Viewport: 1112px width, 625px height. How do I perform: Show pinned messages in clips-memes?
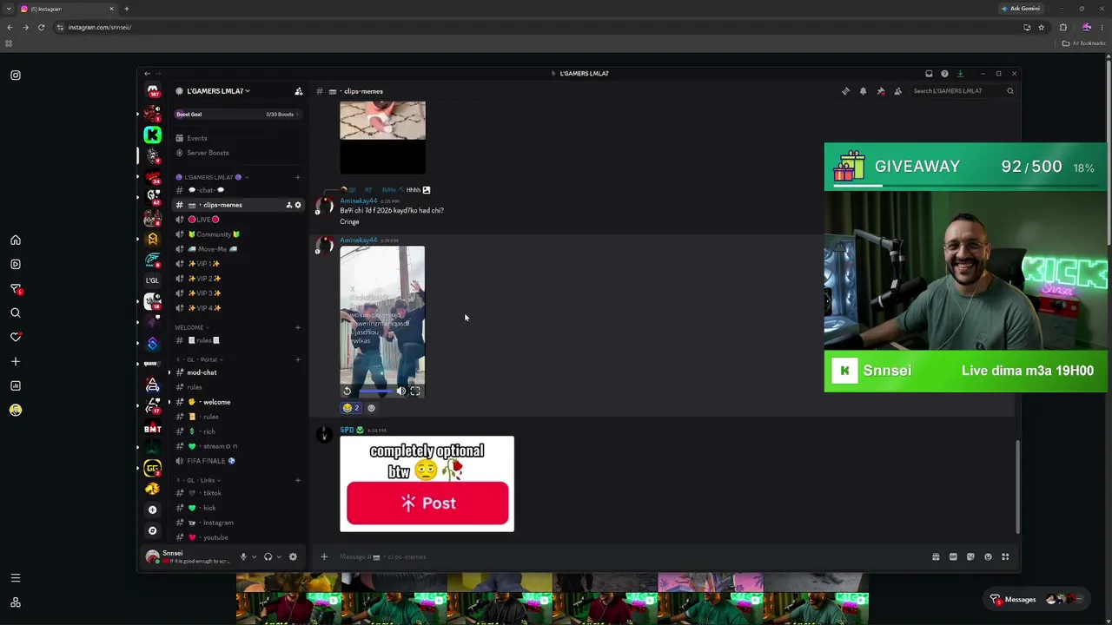pyautogui.click(x=880, y=91)
